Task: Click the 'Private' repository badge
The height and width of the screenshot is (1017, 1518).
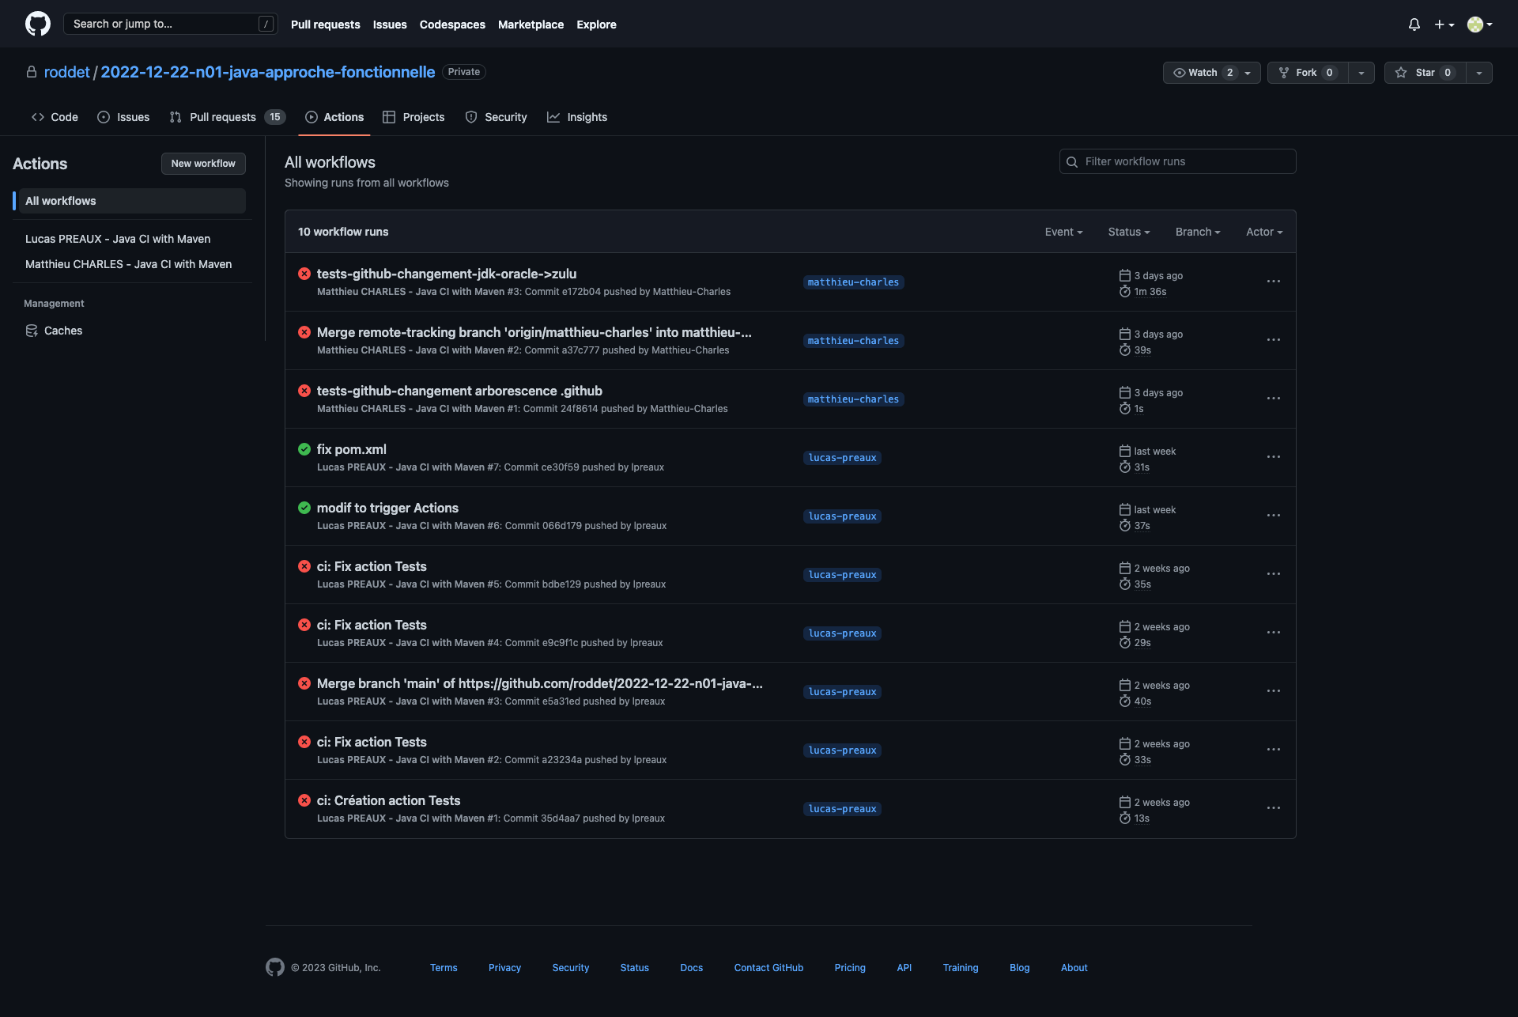Action: (x=464, y=72)
